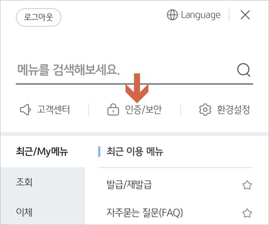Viewport: 269px width, 225px height.
Task: Click the 로그아웃 button
Action: (39, 17)
